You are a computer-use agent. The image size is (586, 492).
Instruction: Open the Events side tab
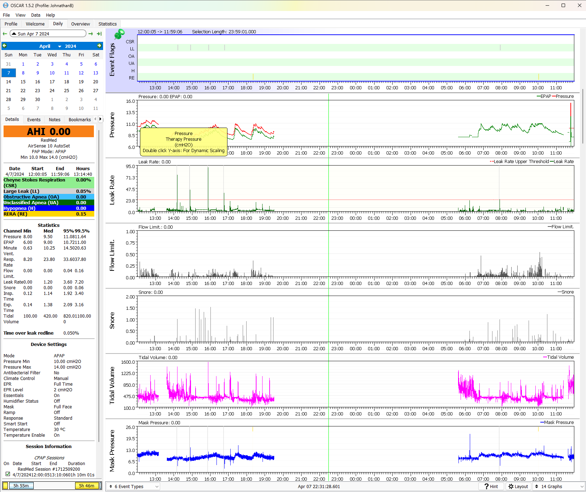(34, 119)
